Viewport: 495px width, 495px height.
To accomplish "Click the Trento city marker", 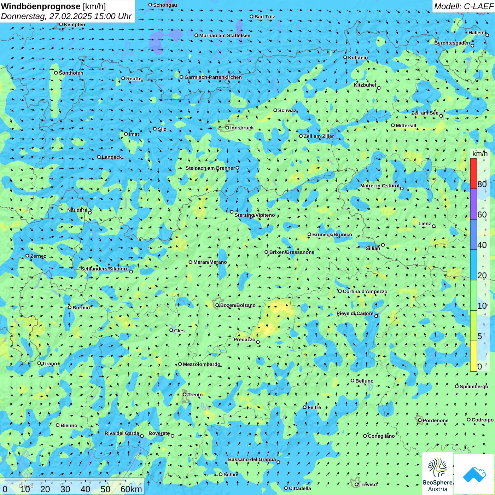I will tap(185, 395).
